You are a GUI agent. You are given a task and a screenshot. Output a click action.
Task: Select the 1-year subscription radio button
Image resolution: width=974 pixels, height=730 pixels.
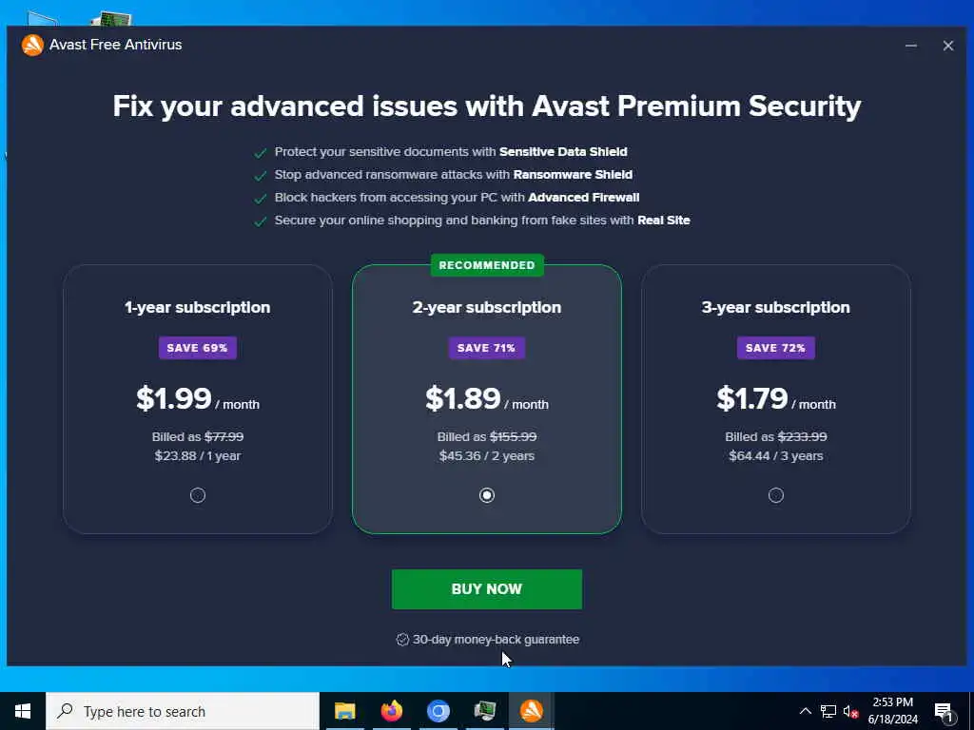coord(198,495)
